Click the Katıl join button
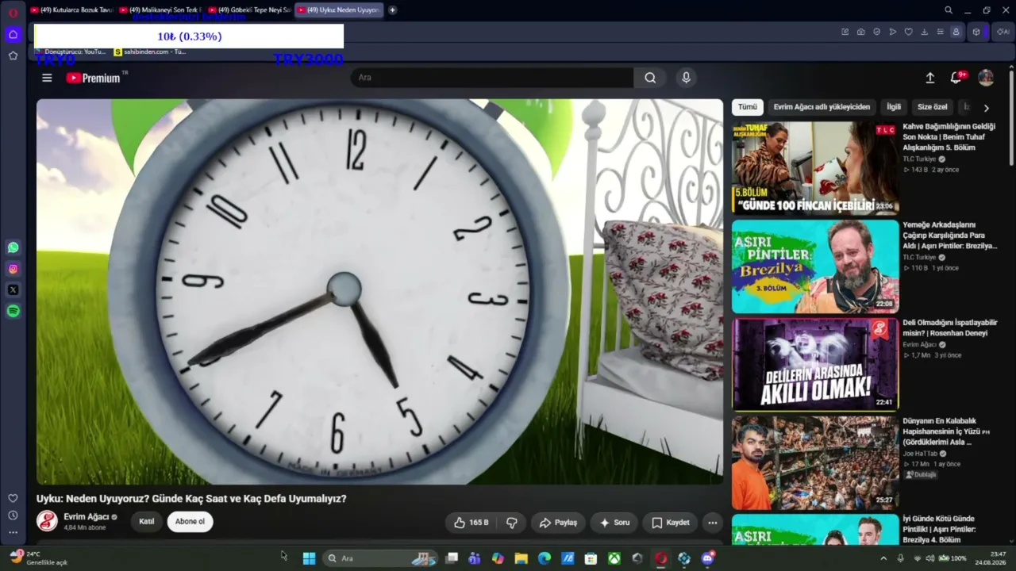The image size is (1016, 571). 147,522
